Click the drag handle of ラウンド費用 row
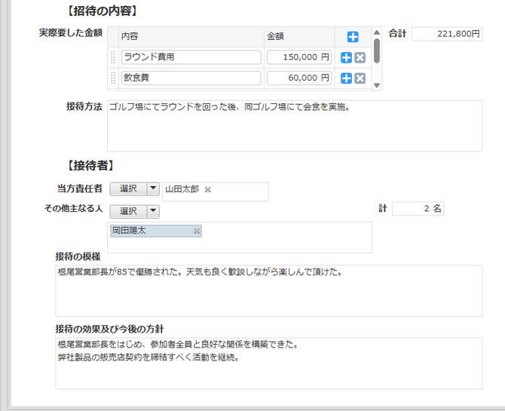This screenshot has width=505, height=411. point(114,57)
